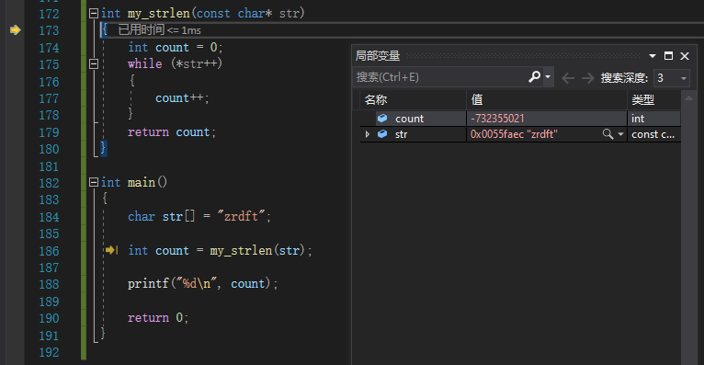704x365 pixels.
Task: Click the 名称 column header
Action: [x=413, y=99]
